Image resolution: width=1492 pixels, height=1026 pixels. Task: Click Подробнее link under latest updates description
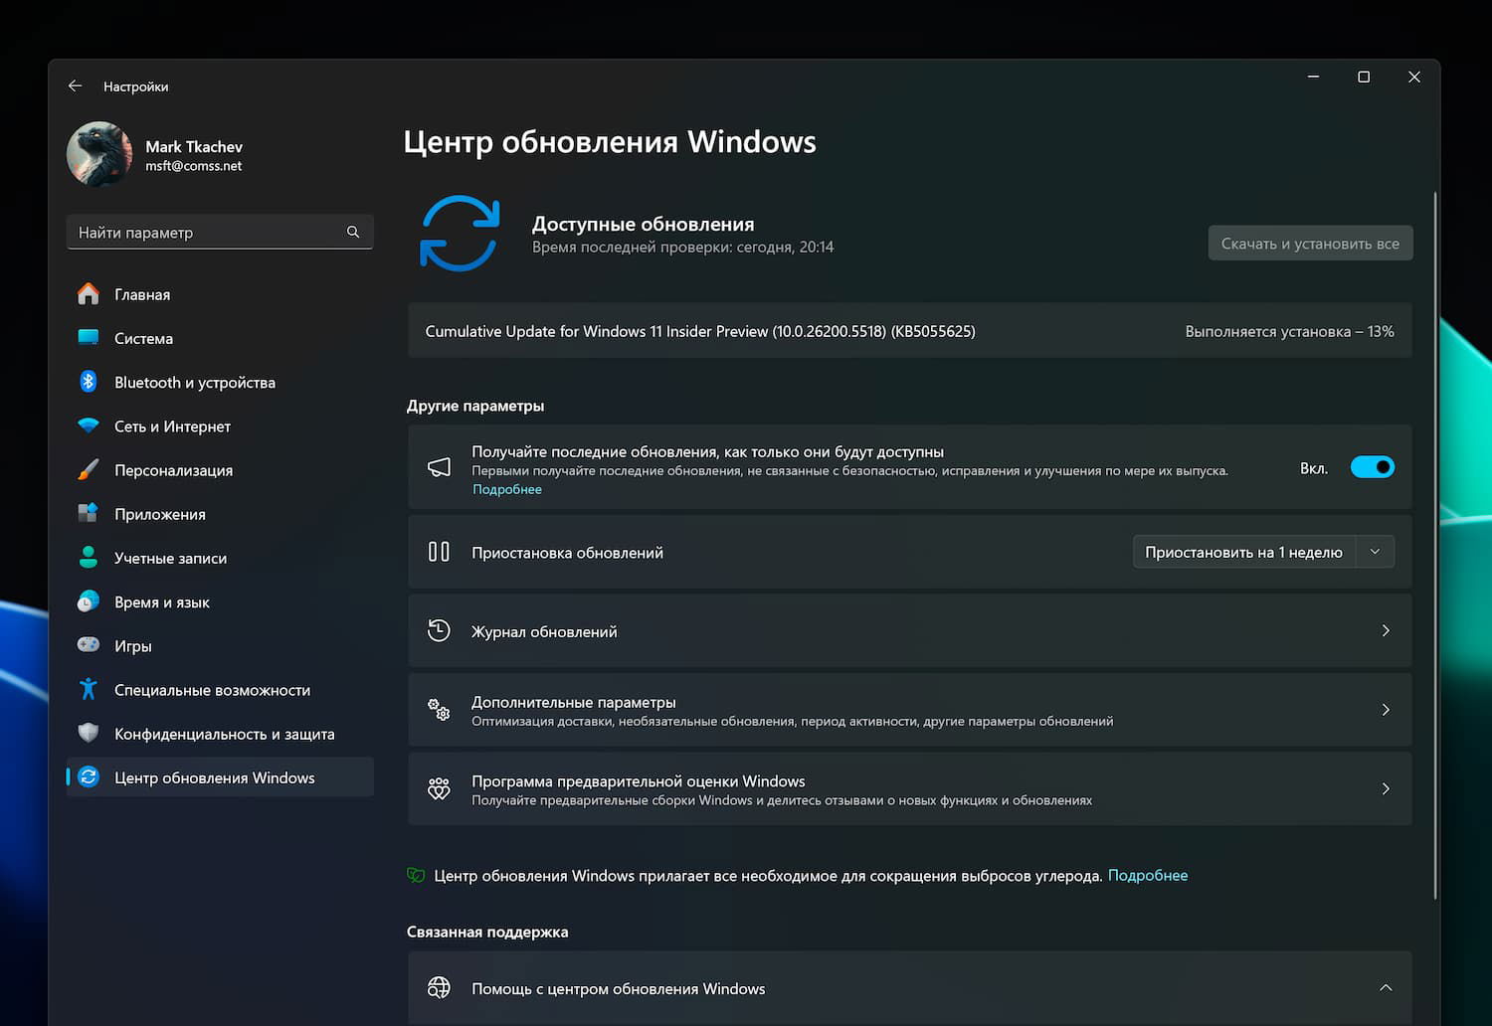coord(507,489)
